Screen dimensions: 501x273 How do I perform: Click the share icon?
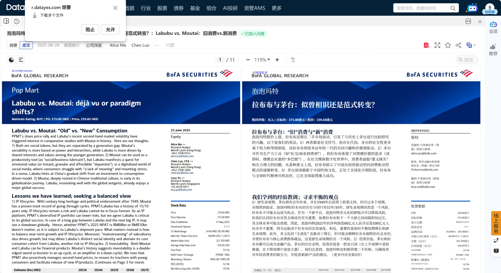(x=458, y=45)
